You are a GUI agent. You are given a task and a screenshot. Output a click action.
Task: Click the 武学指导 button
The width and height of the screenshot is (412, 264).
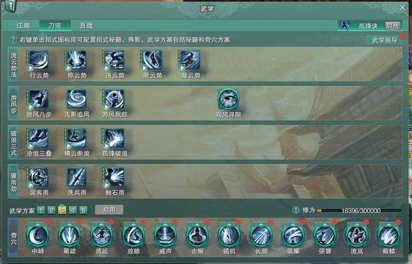(x=384, y=40)
